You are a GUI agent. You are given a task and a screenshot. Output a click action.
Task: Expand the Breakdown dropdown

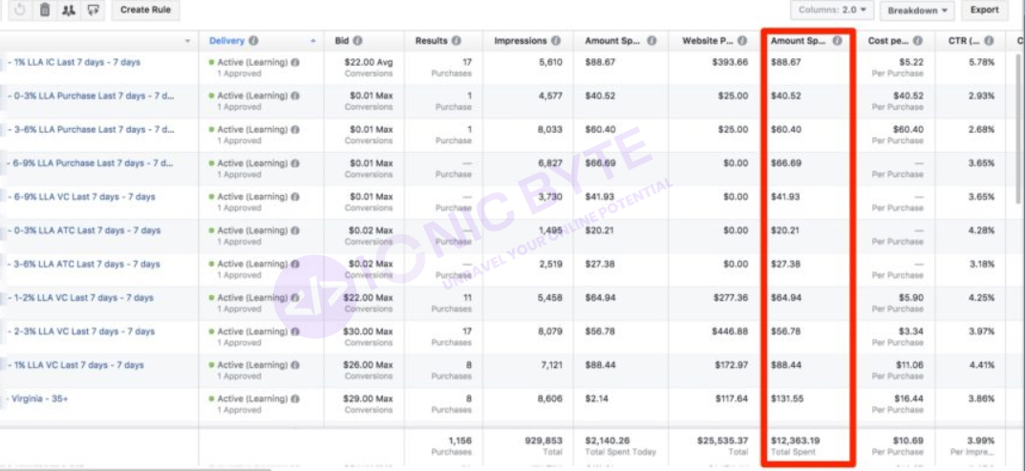[x=917, y=11]
